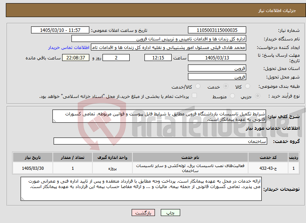Click the توضیحات خریدار notes textarea

pos(141,189)
